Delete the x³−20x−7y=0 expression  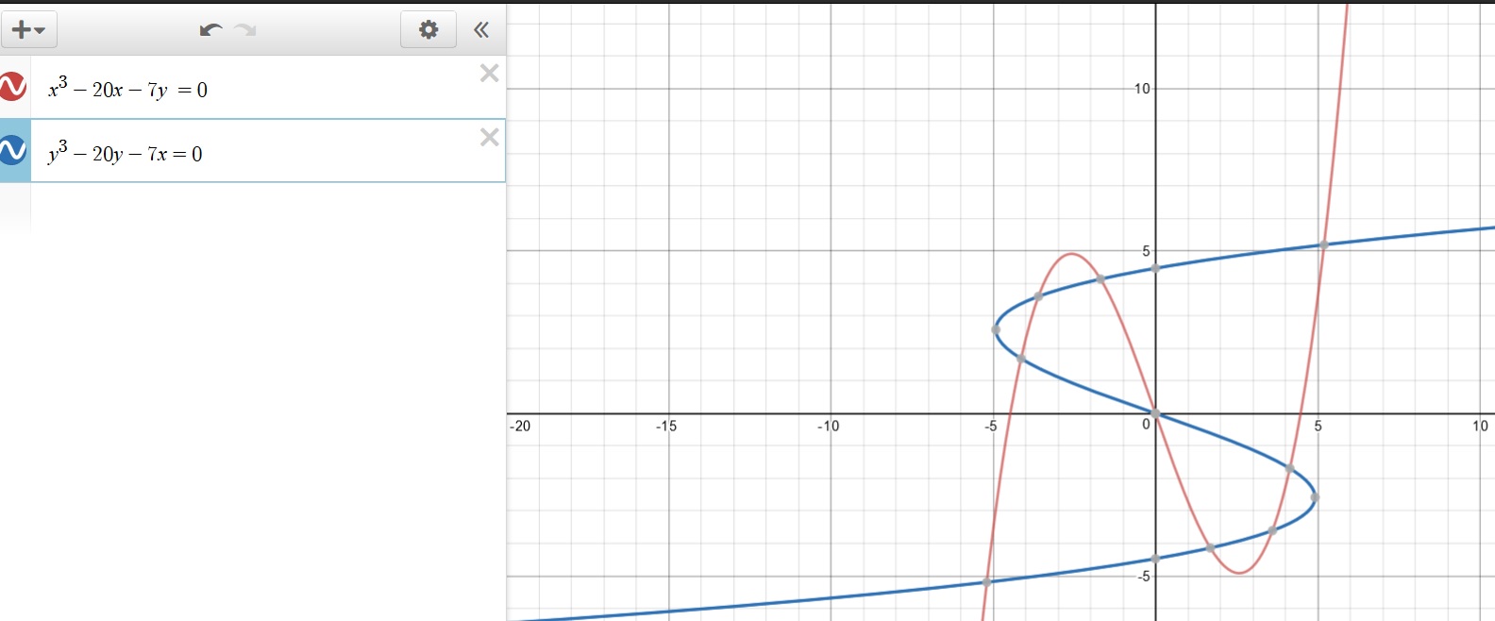point(489,74)
